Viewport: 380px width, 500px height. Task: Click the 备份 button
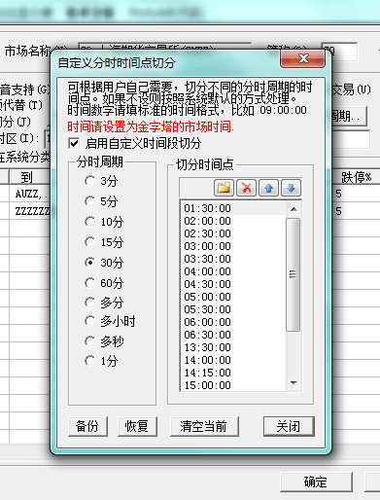(x=87, y=426)
